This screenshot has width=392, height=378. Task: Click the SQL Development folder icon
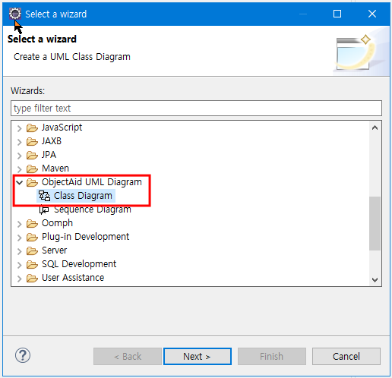click(x=32, y=264)
